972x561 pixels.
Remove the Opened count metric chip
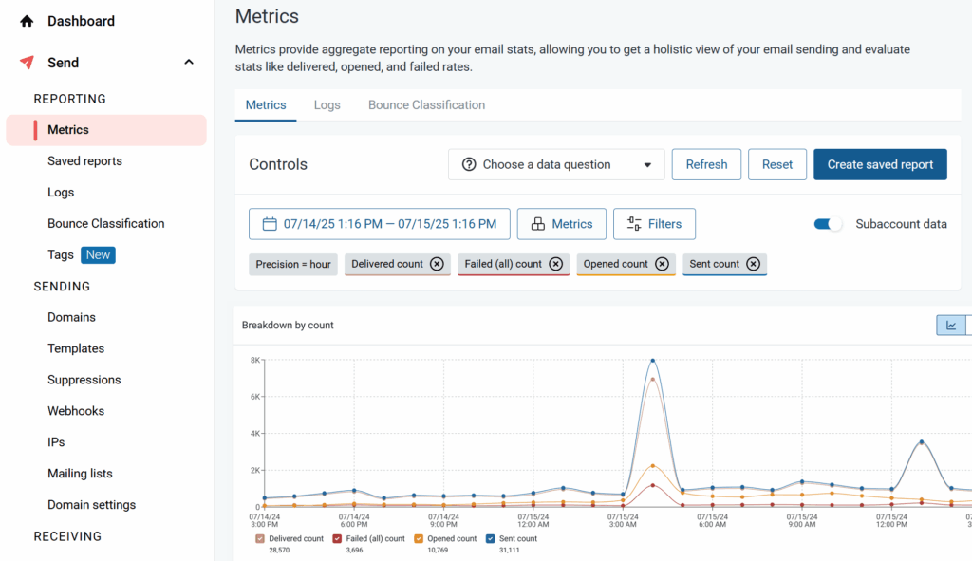pos(662,264)
